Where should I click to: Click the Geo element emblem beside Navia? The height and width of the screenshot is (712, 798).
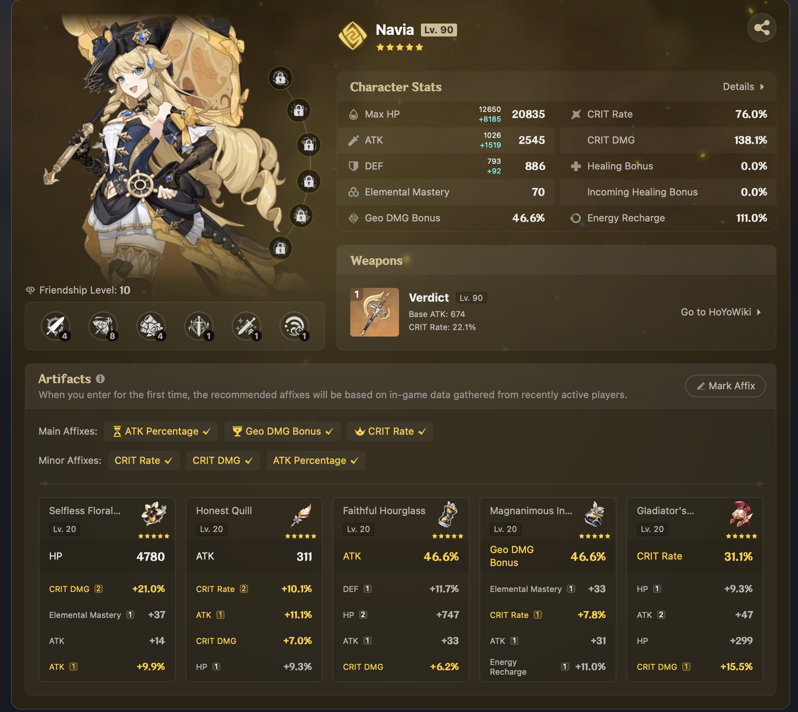352,36
